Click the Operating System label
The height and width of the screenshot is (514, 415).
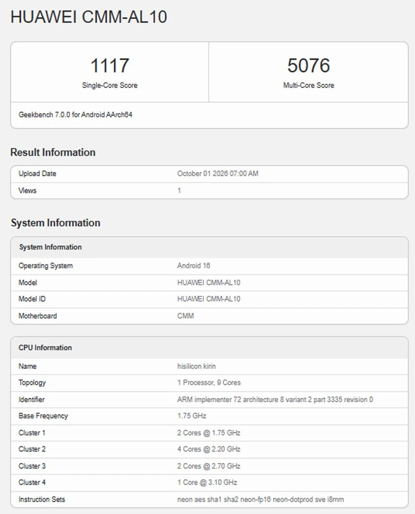[45, 266]
